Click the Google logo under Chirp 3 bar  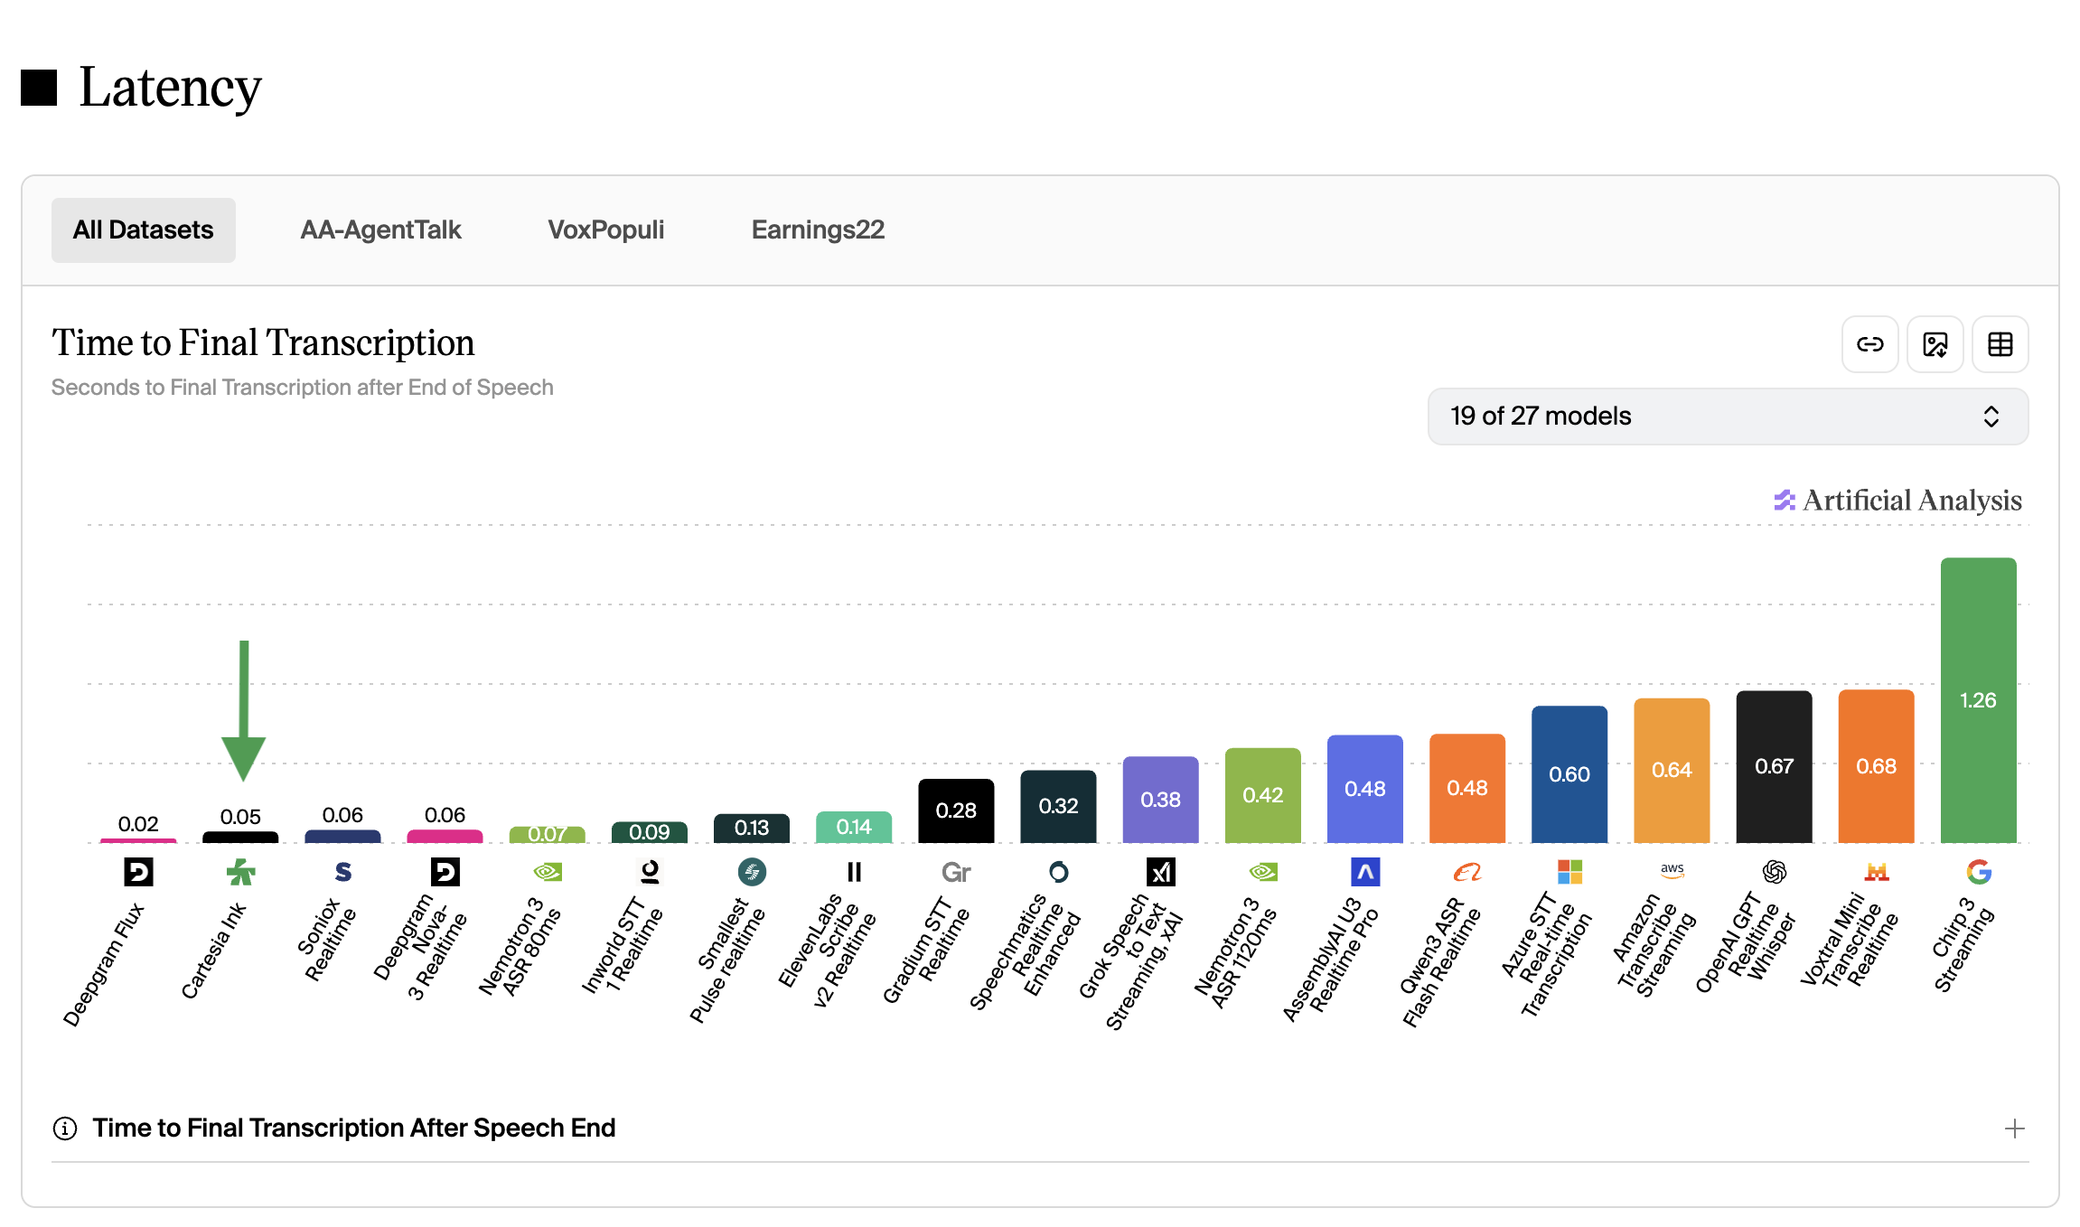pos(1978,872)
